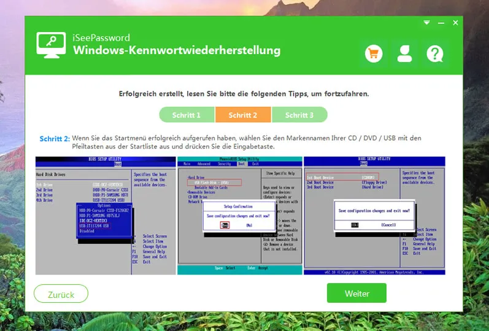Click the green Weiter button

(x=356, y=293)
